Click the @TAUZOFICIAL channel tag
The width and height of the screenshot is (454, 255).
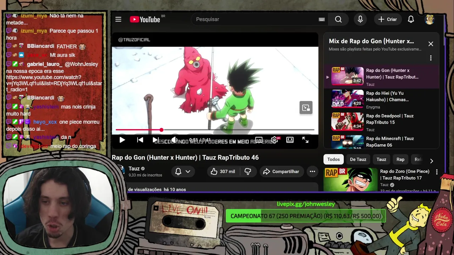tap(134, 40)
